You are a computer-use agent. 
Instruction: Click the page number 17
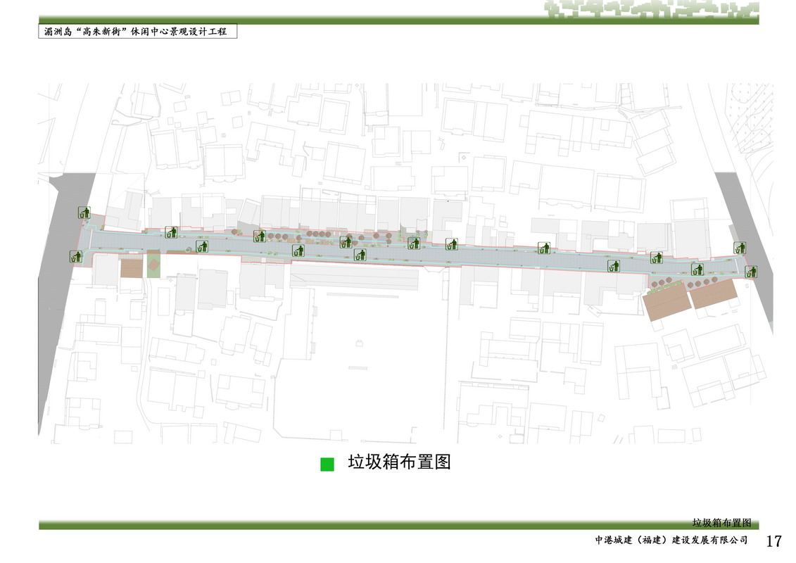point(773,540)
